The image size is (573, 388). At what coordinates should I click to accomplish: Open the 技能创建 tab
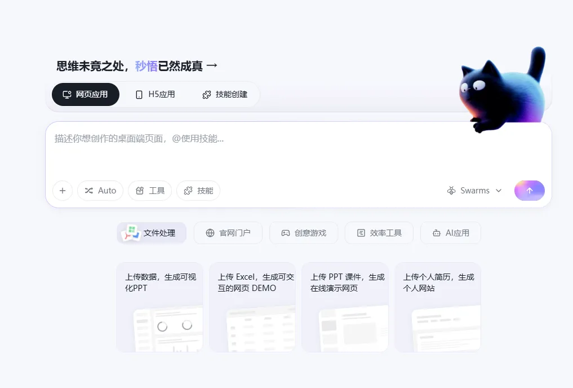pyautogui.click(x=225, y=94)
